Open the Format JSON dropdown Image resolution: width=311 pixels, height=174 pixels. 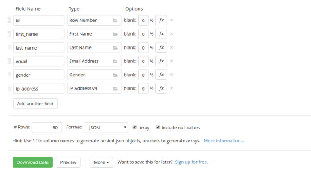[x=106, y=127]
